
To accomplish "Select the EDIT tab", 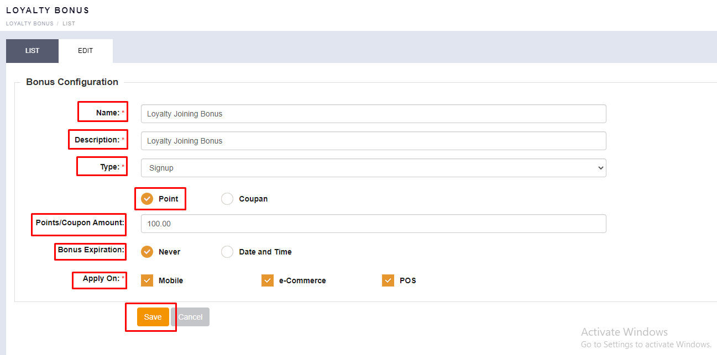I will click(85, 51).
